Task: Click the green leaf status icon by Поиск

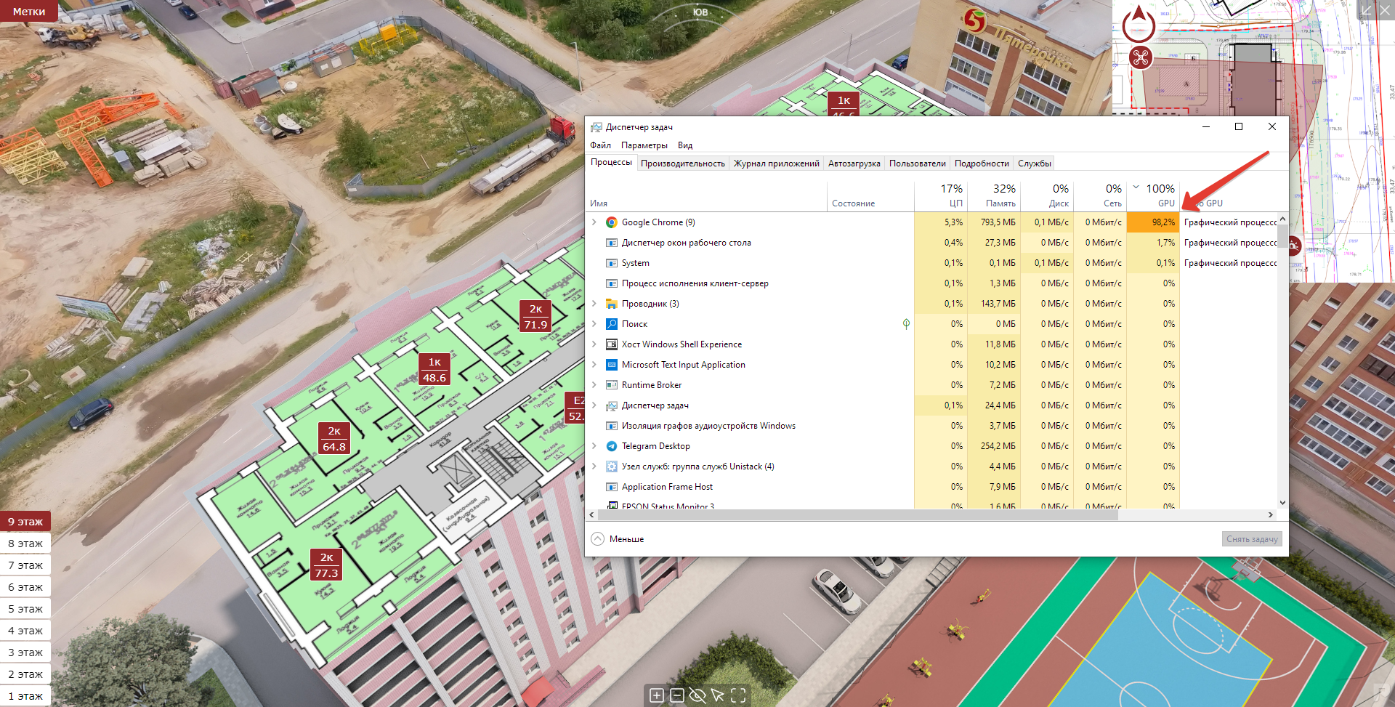Action: pos(906,324)
